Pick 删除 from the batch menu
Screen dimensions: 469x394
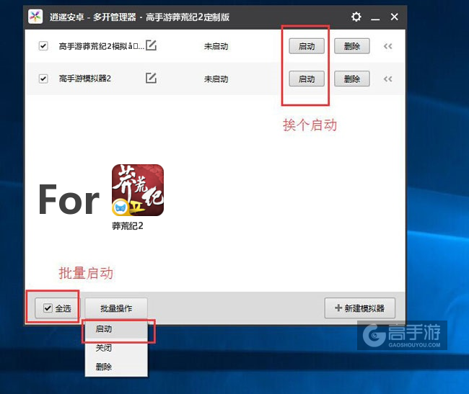(x=104, y=367)
